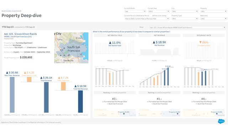Viewport: 228px width, 129px height.
Task: Click the dark blue Total Net Revenue bar
Action: [x=81, y=102]
